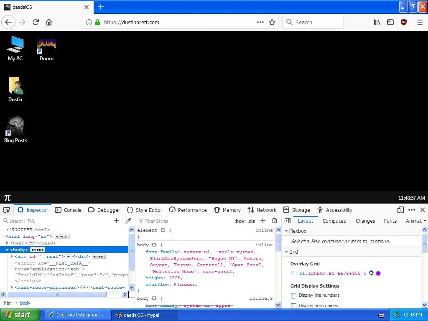
Task: Show site information icon in address bar
Action: (89, 22)
